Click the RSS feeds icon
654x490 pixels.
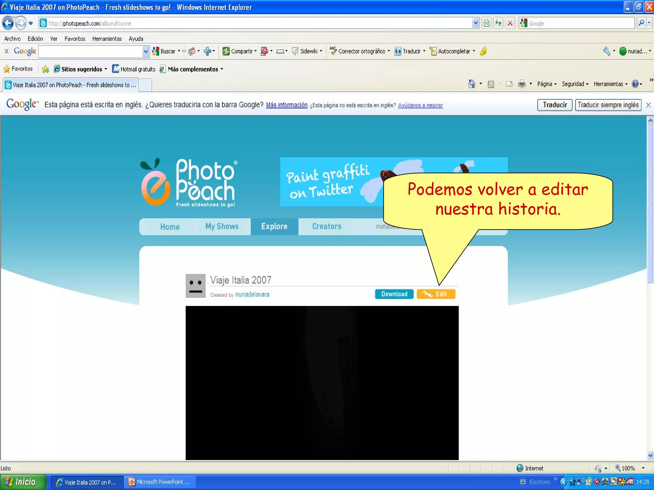491,84
